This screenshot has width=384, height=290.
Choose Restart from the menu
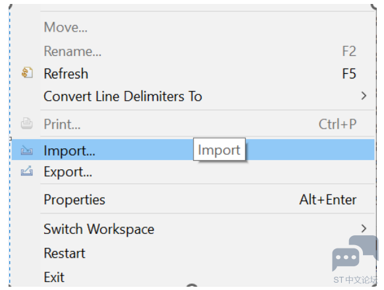click(65, 253)
